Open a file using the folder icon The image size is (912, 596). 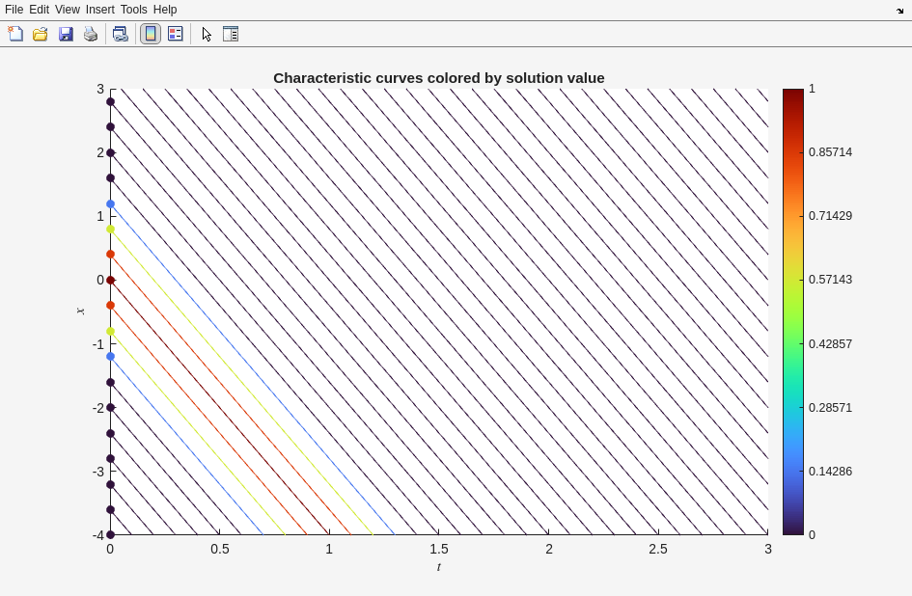[41, 34]
